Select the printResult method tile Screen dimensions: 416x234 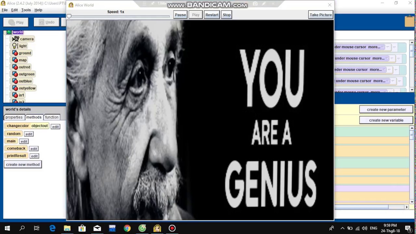(16, 156)
